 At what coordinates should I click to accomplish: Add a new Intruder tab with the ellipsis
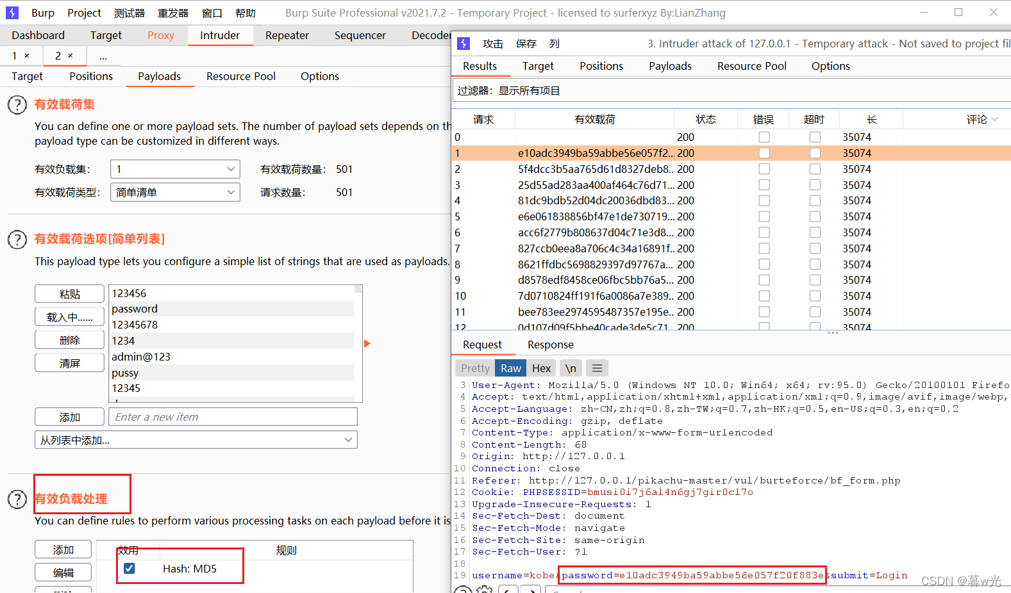coord(103,56)
